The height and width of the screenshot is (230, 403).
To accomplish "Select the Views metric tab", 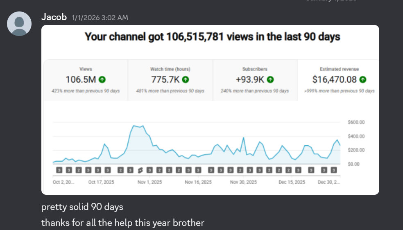I will [86, 80].
